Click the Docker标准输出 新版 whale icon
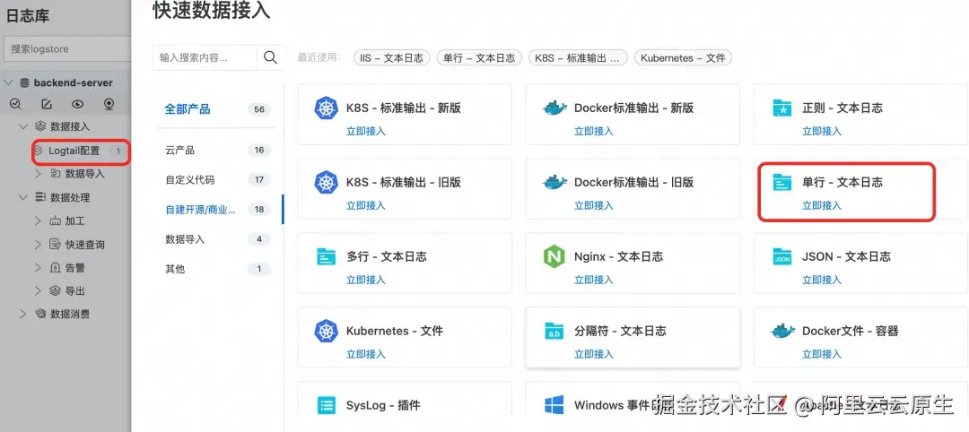Image resolution: width=969 pixels, height=432 pixels. [555, 108]
